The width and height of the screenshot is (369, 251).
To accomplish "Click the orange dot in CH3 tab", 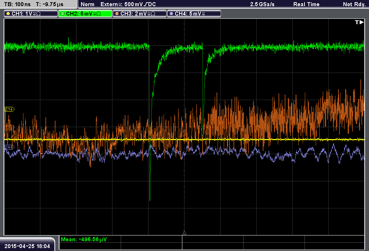I will click(x=117, y=14).
